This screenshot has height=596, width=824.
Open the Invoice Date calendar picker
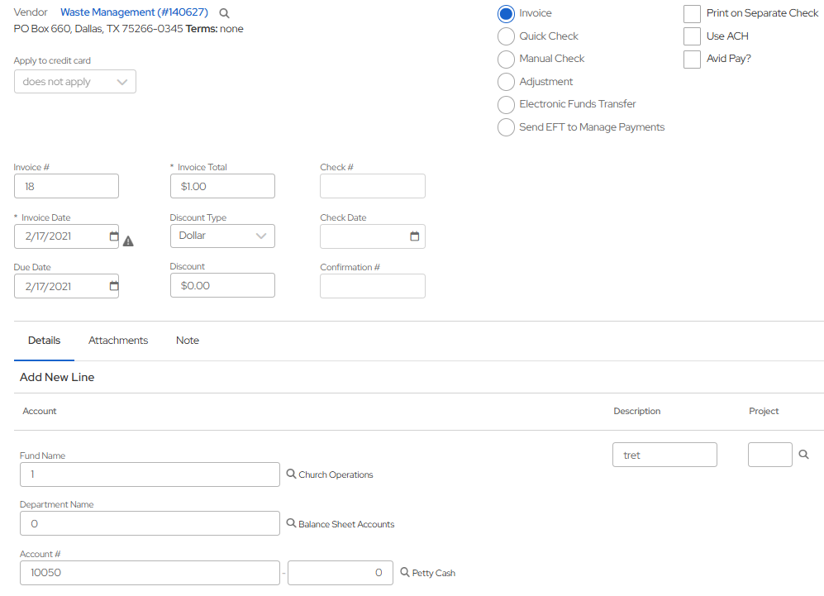click(x=114, y=236)
